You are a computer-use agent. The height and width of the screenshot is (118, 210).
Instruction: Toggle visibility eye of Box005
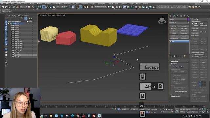[12, 33]
